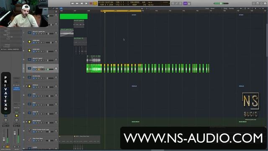Screen dimensions: 268x151
Task: Solo the FILTER VOX track
Action: click(x=39, y=78)
